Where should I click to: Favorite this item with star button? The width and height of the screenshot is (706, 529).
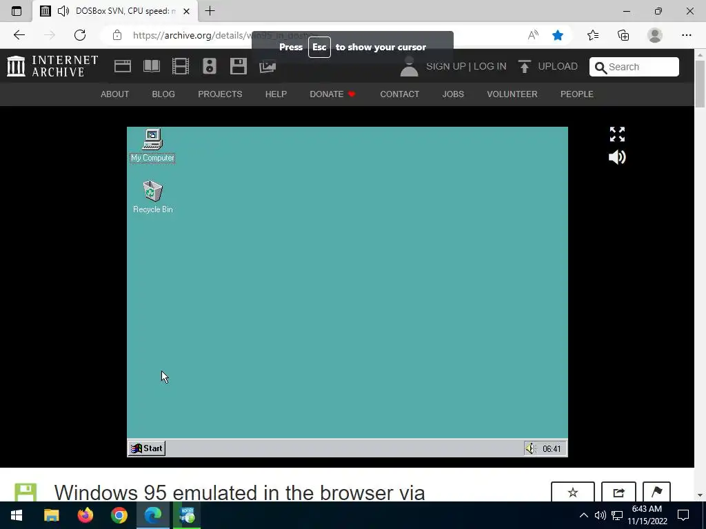click(573, 492)
